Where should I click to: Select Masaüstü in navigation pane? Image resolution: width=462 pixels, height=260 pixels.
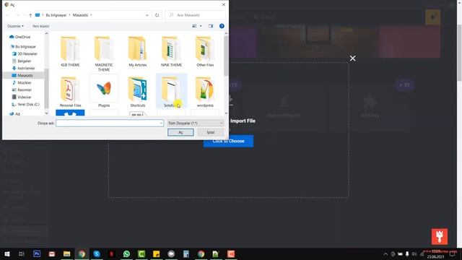pos(22,75)
